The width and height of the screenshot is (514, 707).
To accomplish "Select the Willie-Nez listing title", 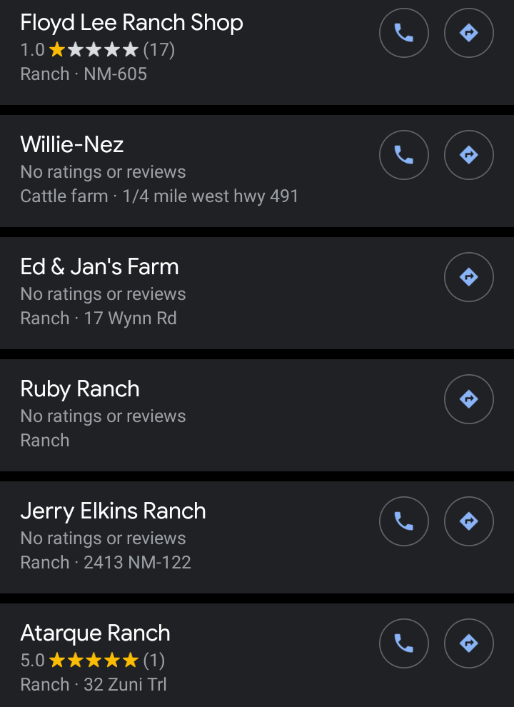I will click(x=72, y=145).
